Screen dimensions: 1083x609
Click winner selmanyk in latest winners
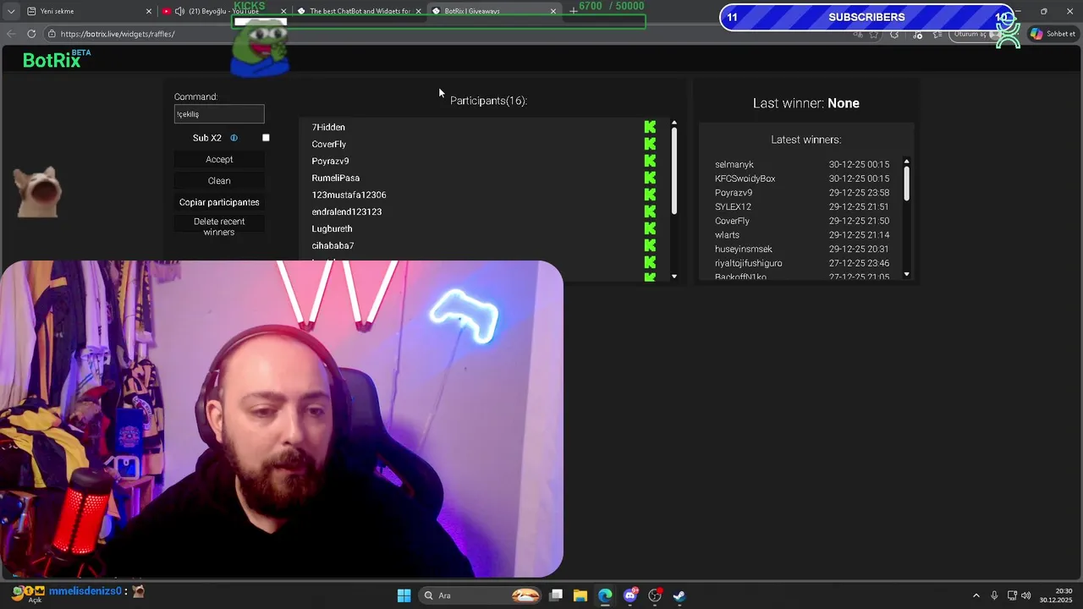click(734, 165)
